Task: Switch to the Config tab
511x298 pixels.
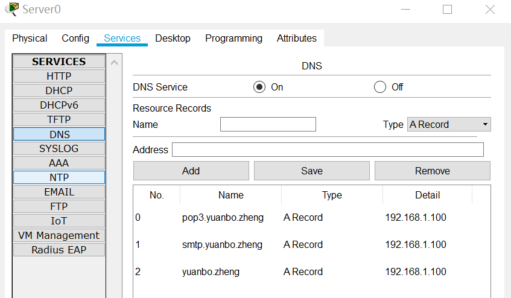Action: pyautogui.click(x=75, y=38)
